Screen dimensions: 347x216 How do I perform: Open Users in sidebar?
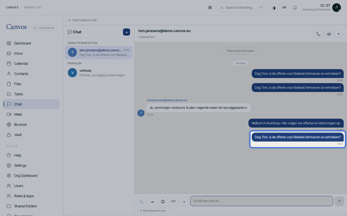[x=31, y=186]
